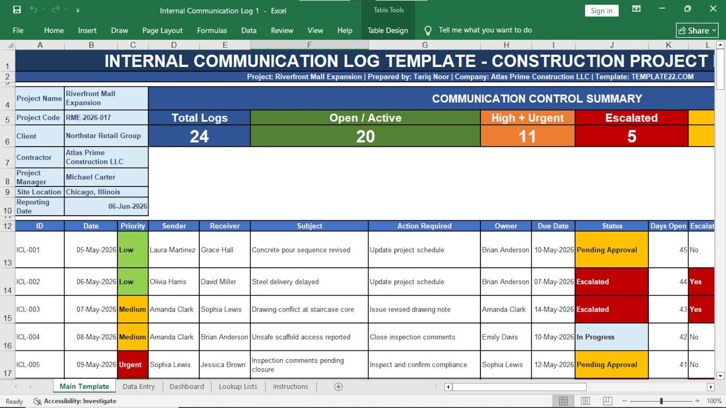This screenshot has height=408, width=726.
Task: Open the View ribbon tab
Action: (315, 30)
